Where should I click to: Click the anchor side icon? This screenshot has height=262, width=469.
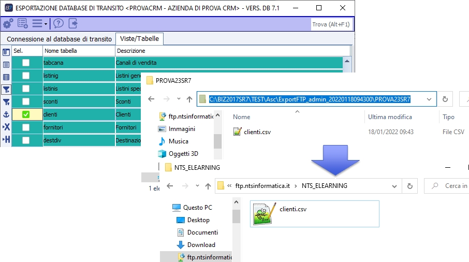tap(6, 114)
